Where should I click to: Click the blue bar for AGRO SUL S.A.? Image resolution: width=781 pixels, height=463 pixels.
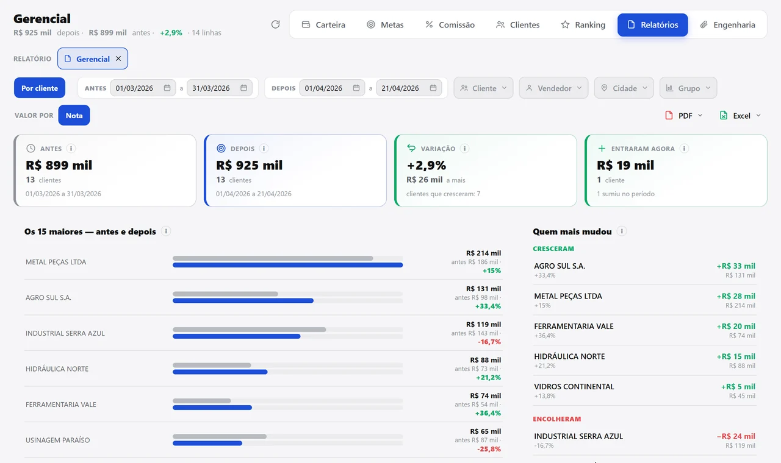click(x=243, y=301)
